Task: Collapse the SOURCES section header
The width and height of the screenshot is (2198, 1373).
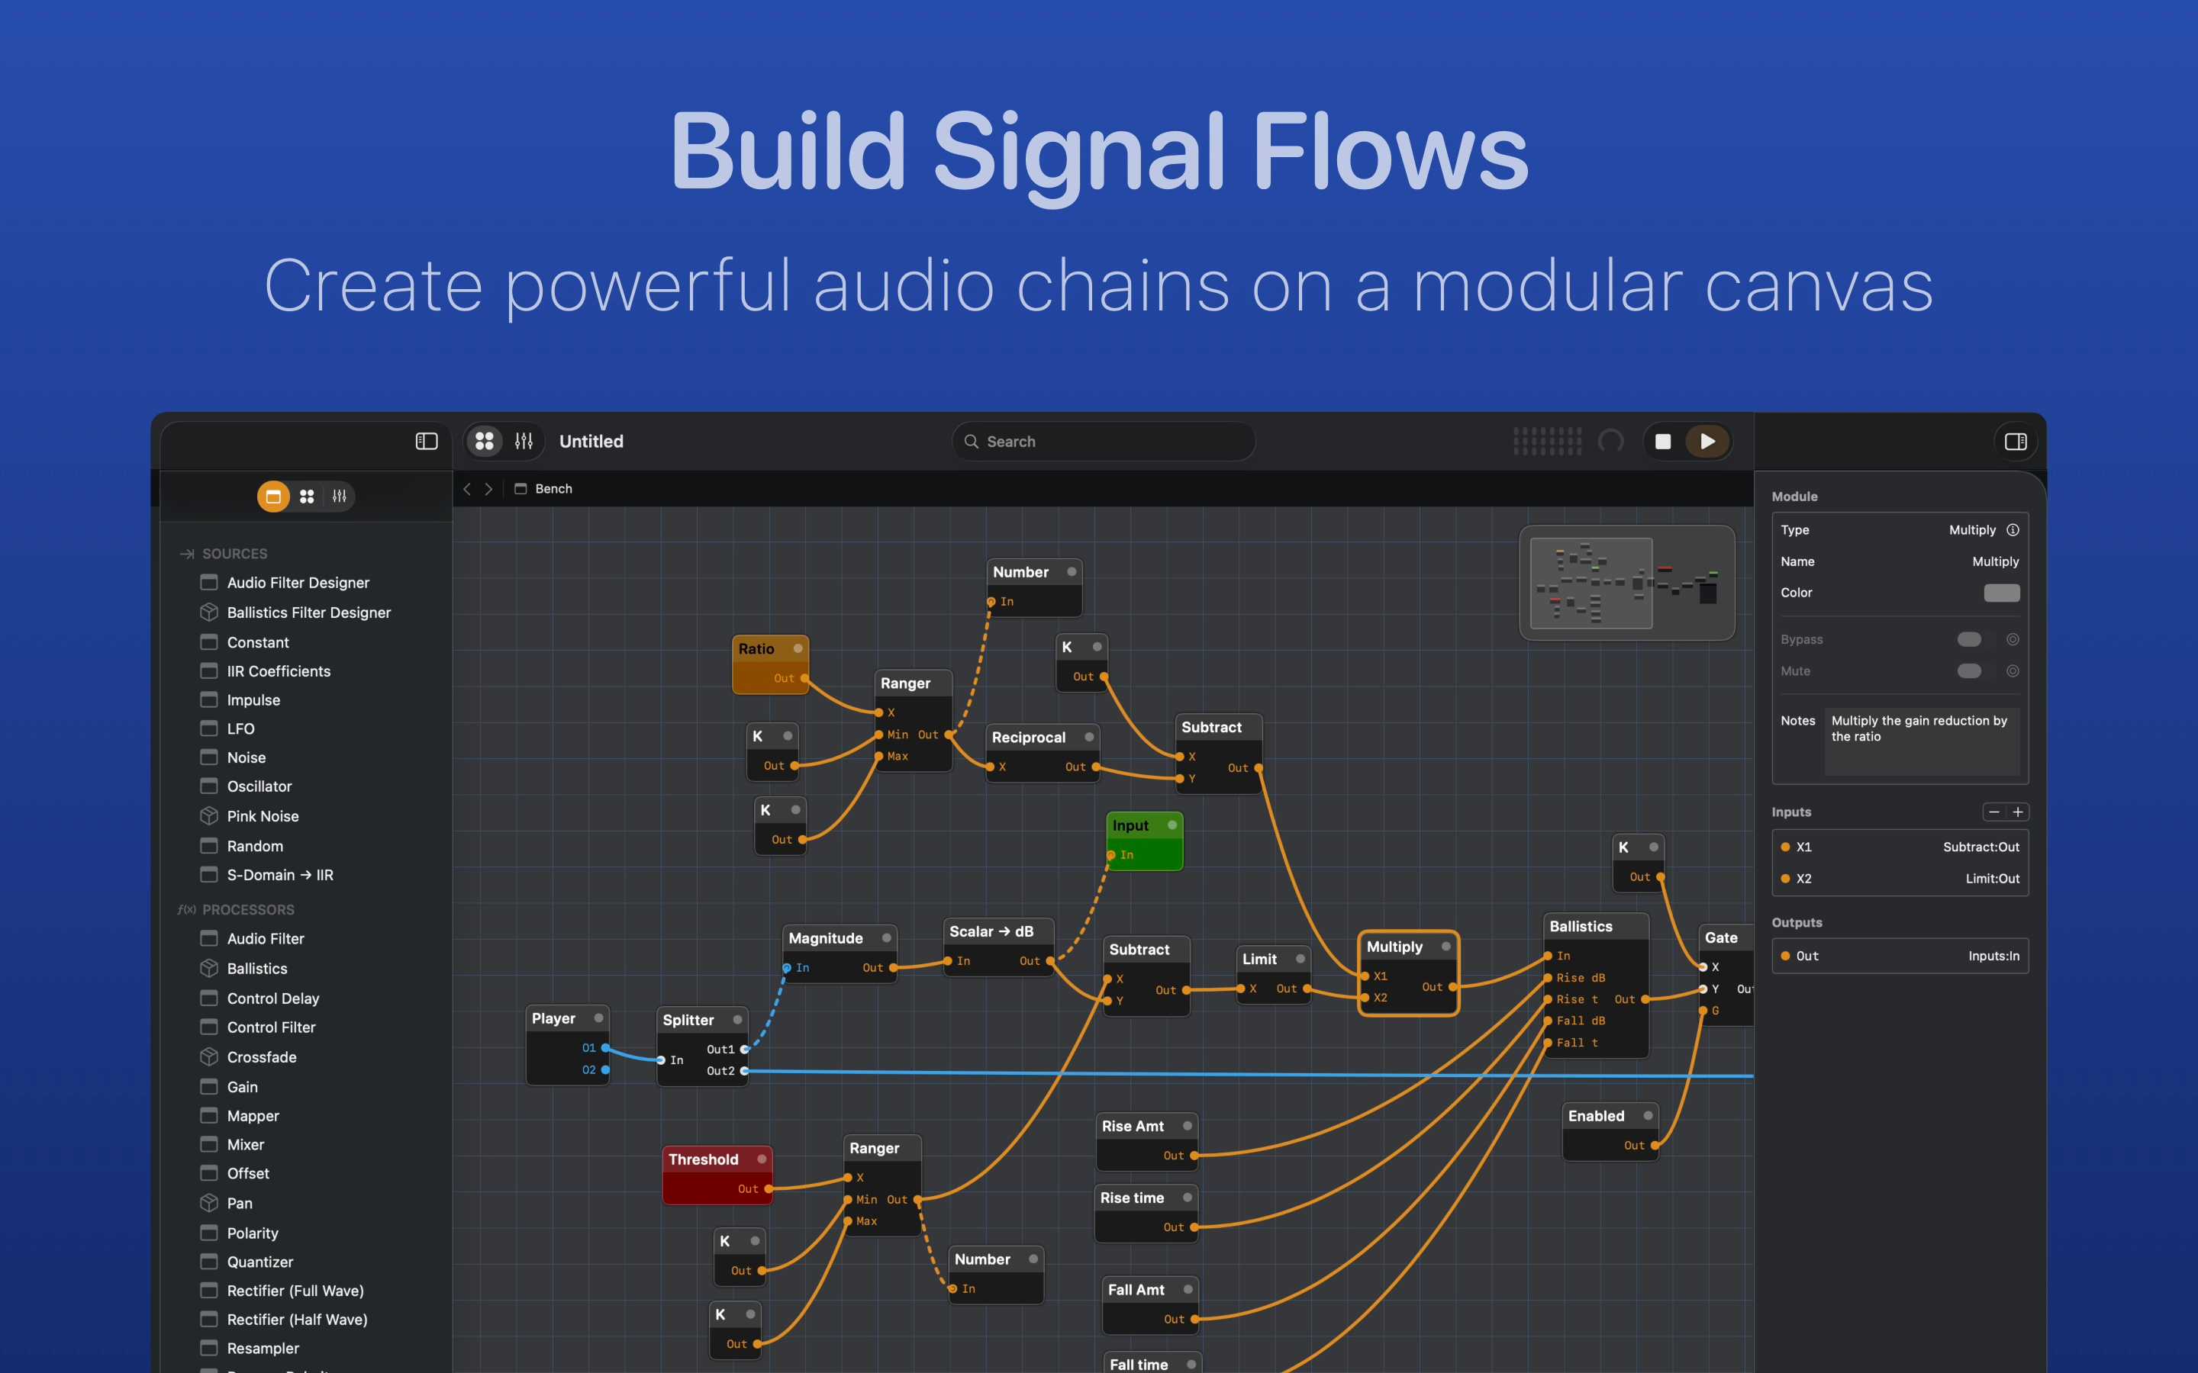Action: coord(234,554)
